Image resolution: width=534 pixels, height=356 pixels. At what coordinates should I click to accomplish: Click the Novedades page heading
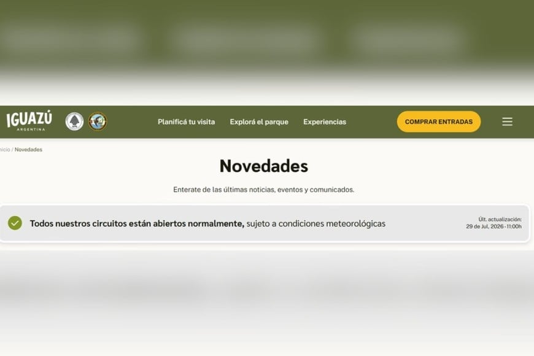click(x=263, y=166)
